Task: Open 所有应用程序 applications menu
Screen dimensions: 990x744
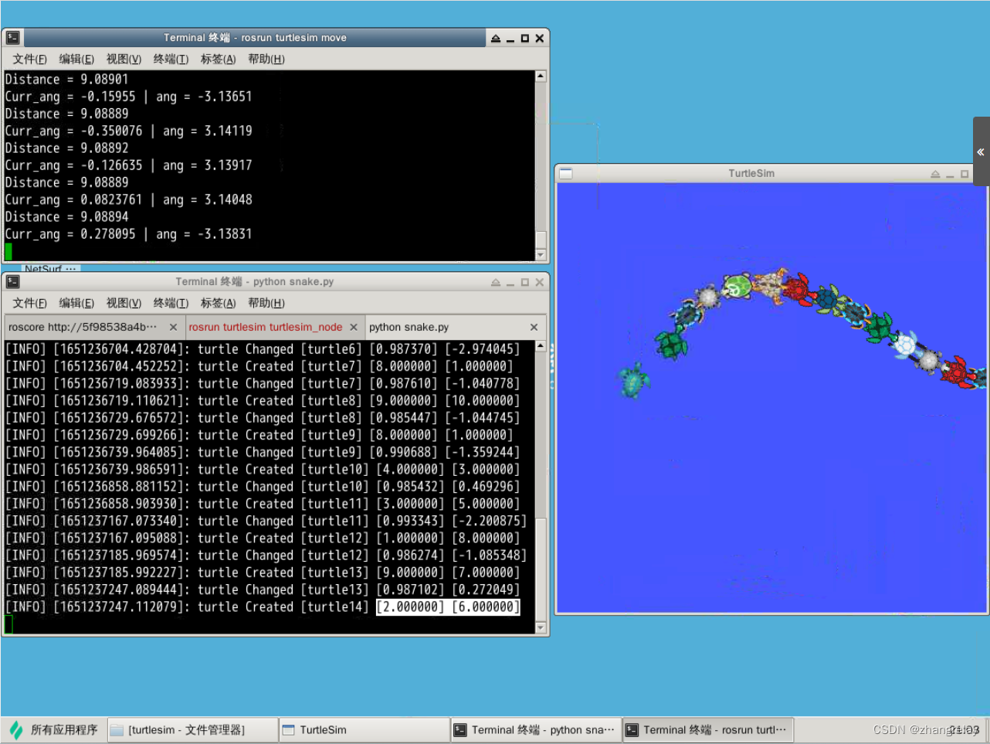Action: click(x=54, y=729)
